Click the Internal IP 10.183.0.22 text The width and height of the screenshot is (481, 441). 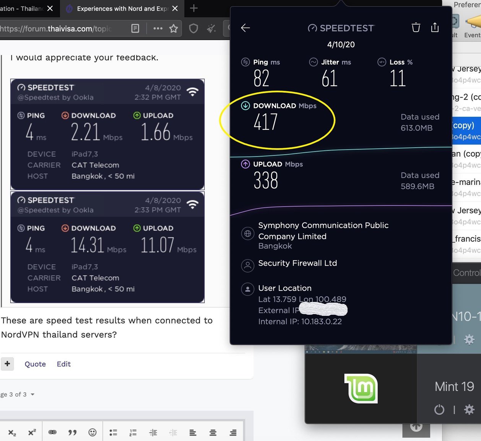point(300,322)
